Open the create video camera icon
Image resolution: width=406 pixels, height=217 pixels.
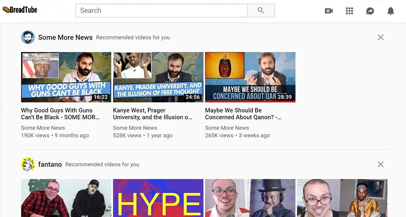329,11
